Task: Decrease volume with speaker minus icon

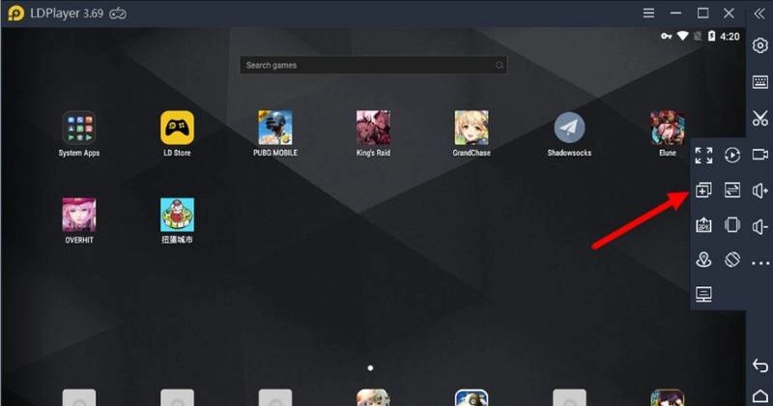Action: [x=760, y=226]
